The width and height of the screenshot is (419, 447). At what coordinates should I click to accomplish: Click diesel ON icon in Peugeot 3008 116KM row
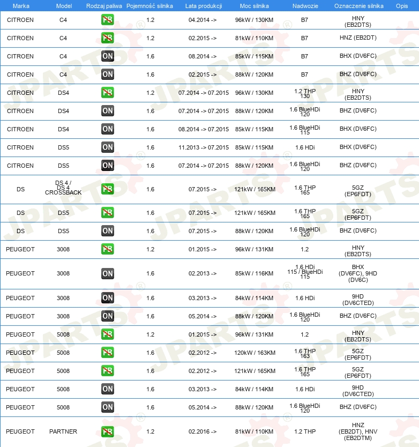[x=108, y=274]
